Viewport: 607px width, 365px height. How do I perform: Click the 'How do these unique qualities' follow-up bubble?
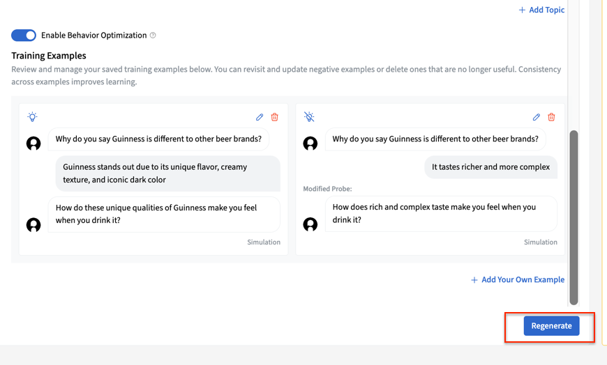point(163,214)
